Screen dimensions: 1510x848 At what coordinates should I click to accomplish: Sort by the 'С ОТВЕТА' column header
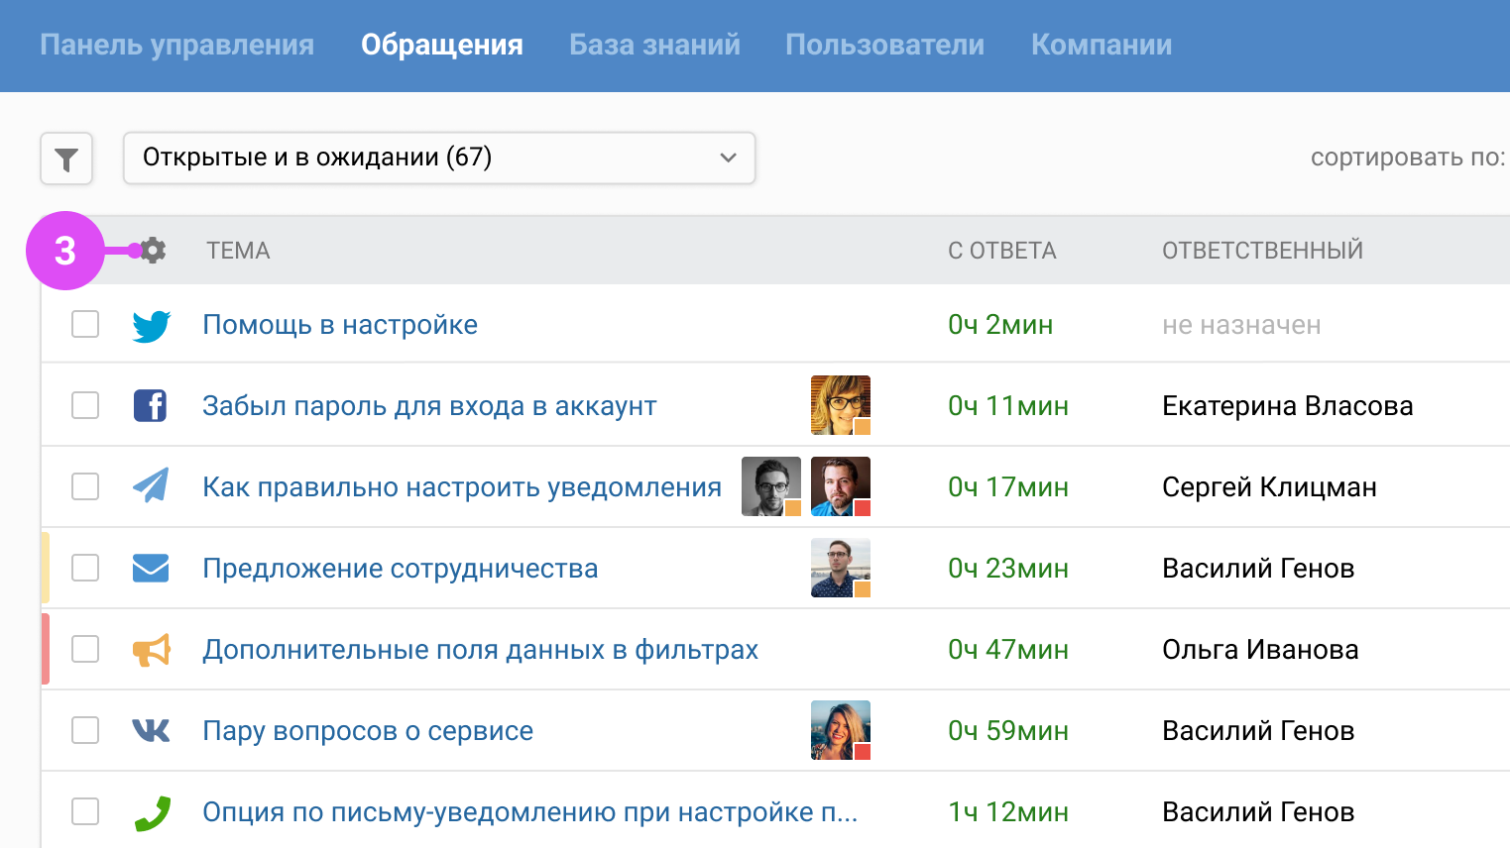tap(1001, 251)
